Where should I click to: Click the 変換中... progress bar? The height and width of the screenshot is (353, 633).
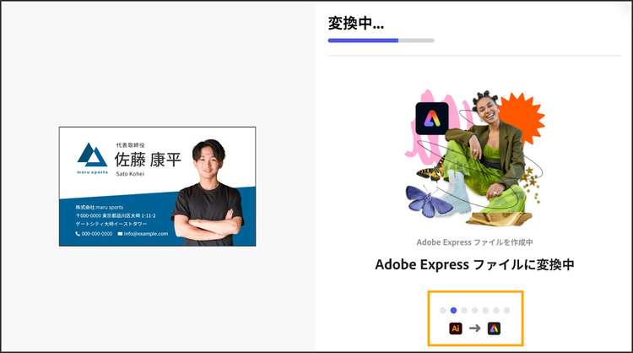[381, 41]
